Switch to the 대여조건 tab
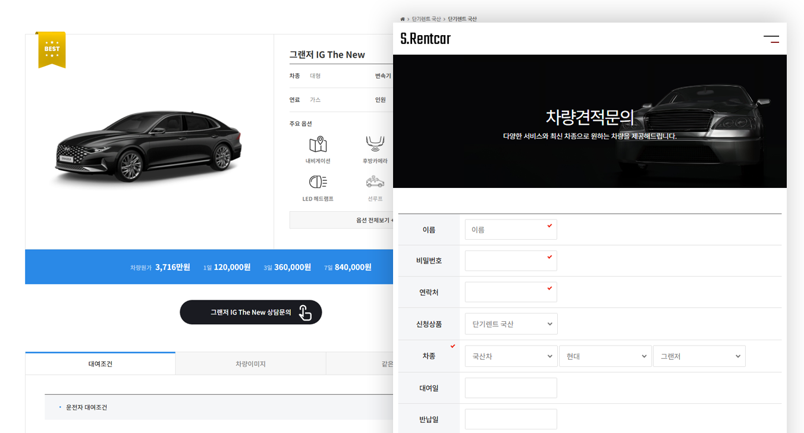The height and width of the screenshot is (433, 804). (100, 363)
